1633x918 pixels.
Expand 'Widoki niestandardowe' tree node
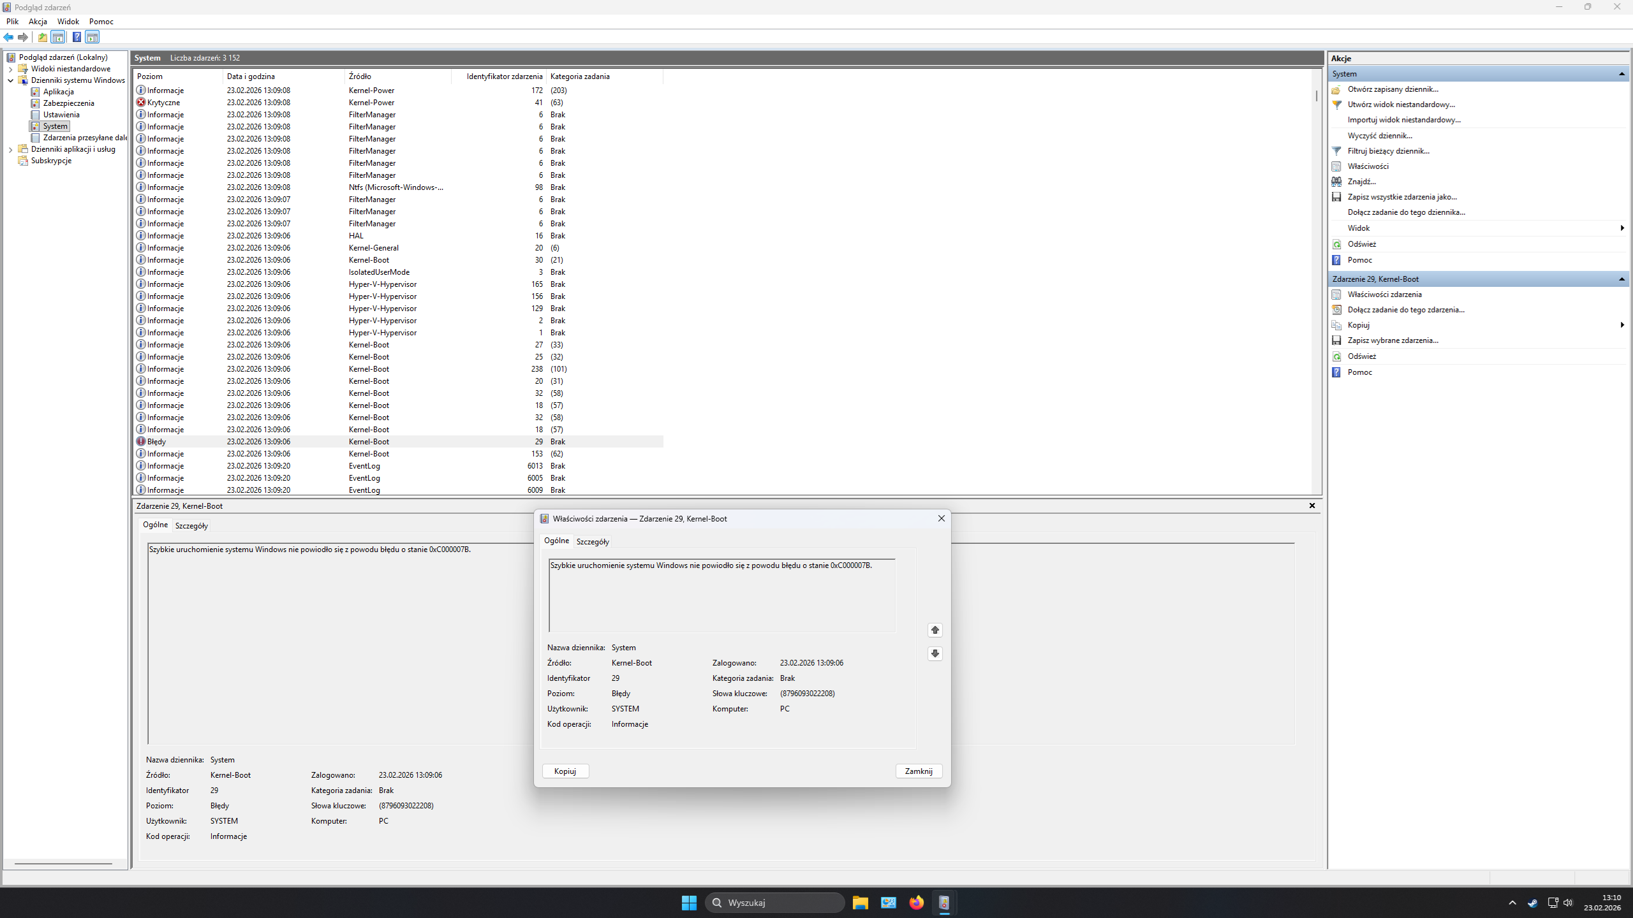point(11,69)
